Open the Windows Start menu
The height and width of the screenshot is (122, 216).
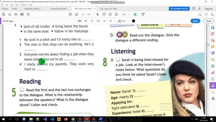(x=3, y=119)
